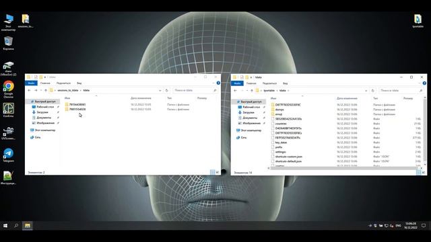Open Файл tab in right Explorer window
This screenshot has height=242, width=431.
coord(237,83)
